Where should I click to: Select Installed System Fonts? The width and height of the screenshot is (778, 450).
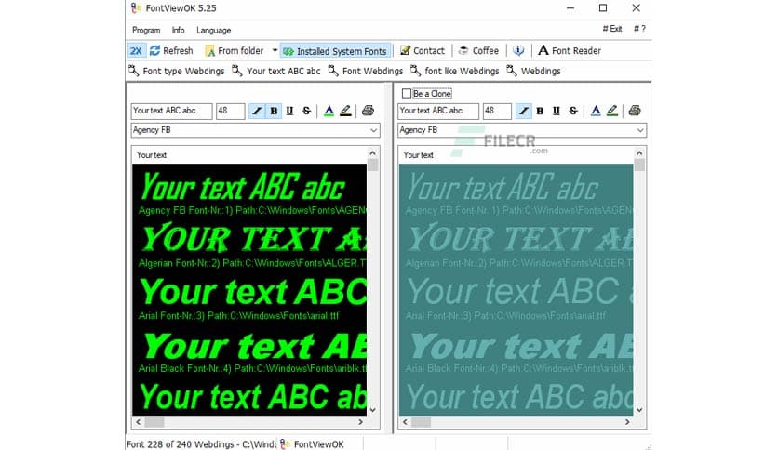(x=335, y=51)
